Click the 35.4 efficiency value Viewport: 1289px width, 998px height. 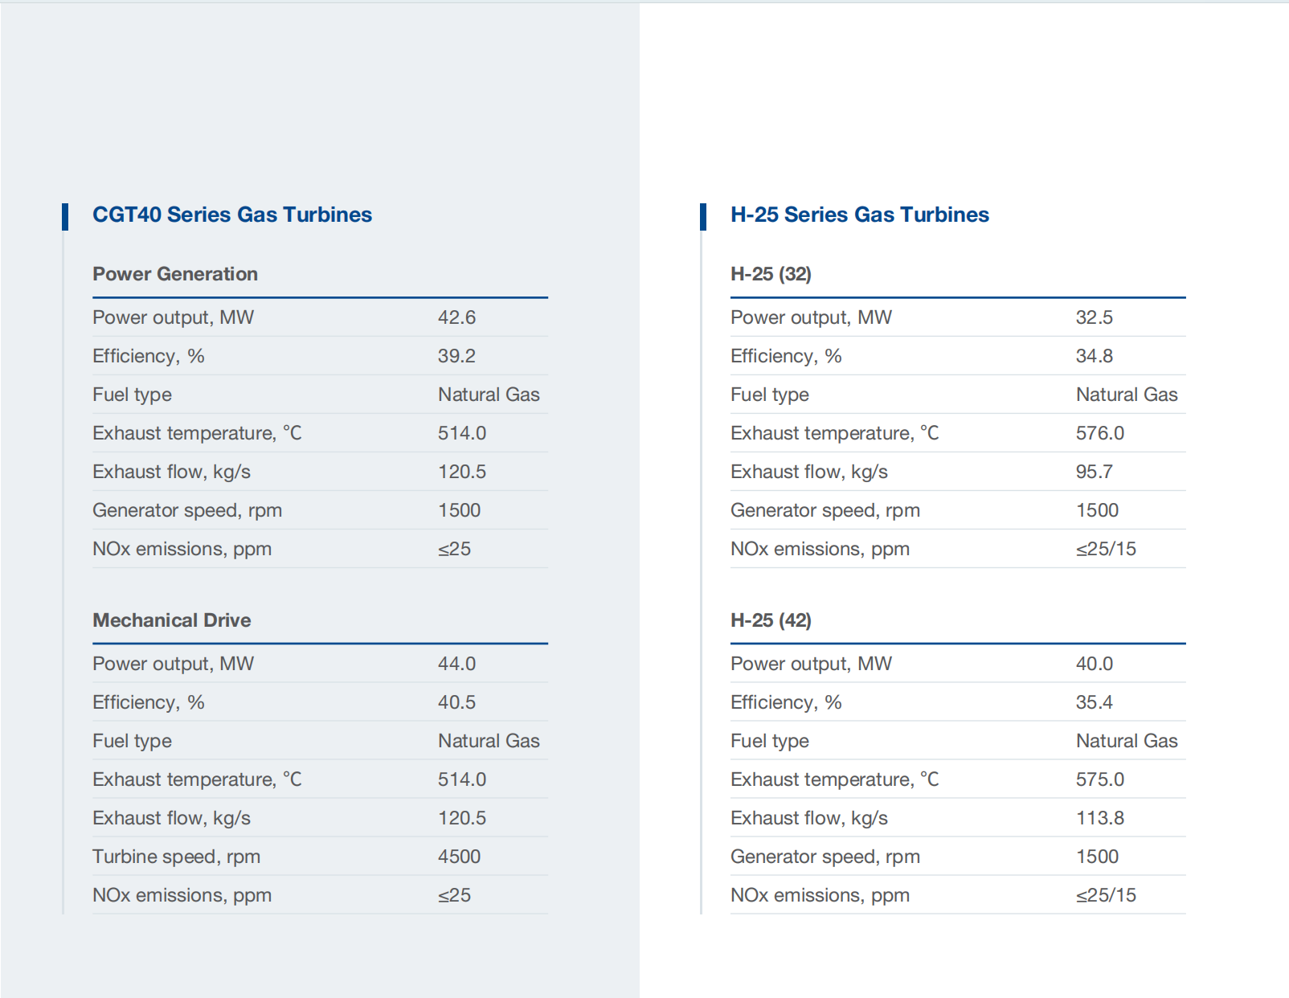coord(1095,702)
